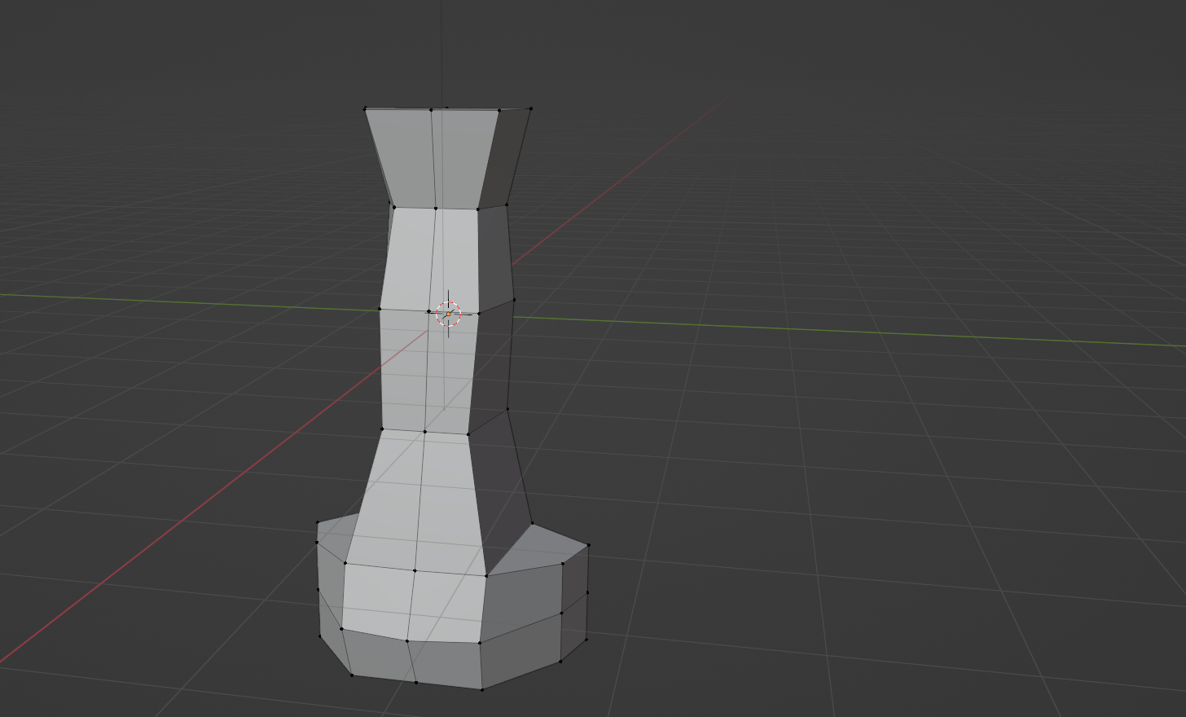Select the lowest vertex of the base

482,689
